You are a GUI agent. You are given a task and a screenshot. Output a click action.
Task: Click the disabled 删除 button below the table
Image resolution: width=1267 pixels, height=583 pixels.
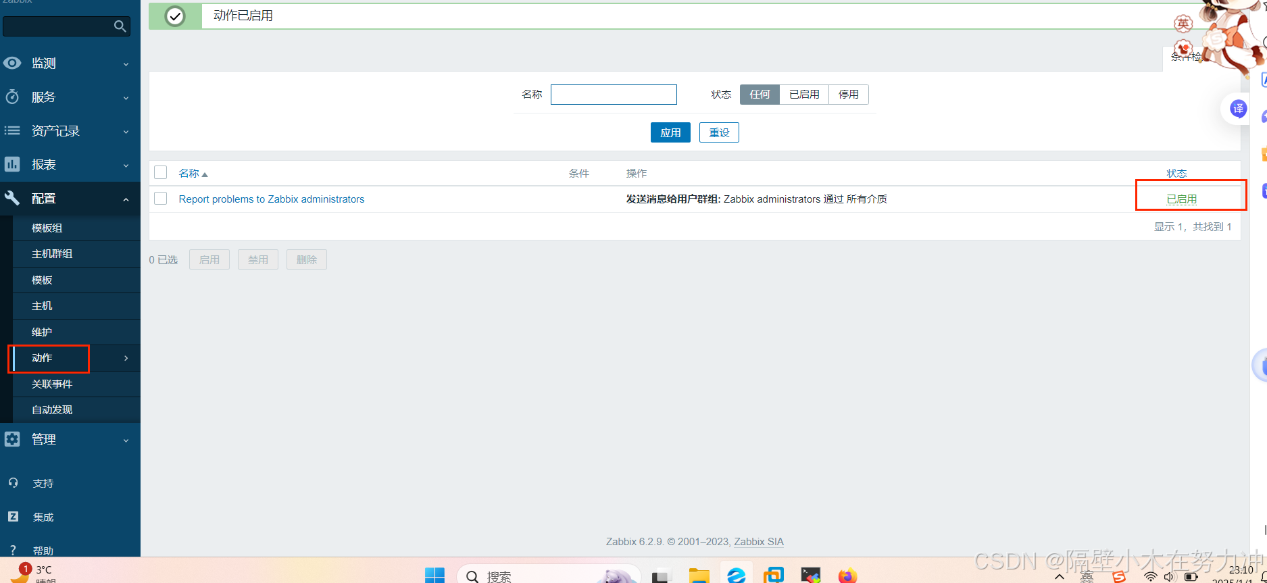coord(307,259)
